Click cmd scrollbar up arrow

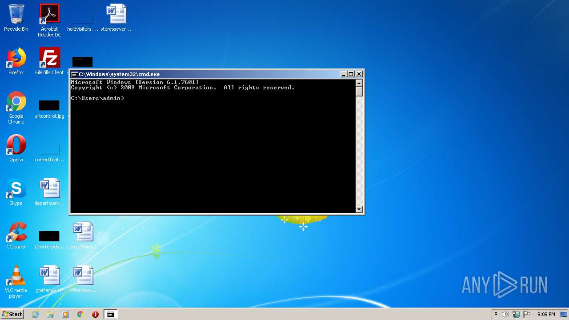point(359,83)
